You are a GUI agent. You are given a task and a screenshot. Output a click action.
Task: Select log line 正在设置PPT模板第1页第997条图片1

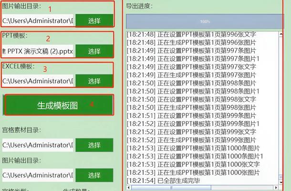click(193, 59)
